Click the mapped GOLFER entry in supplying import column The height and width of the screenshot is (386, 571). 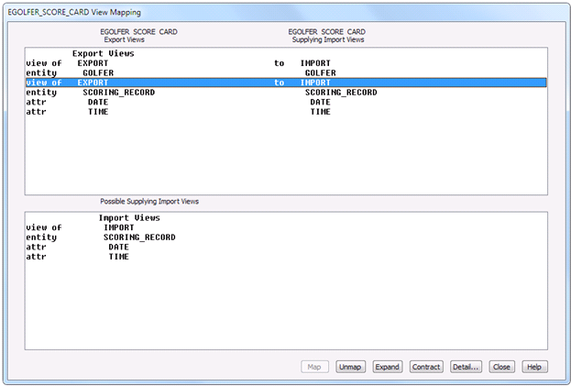tap(321, 73)
